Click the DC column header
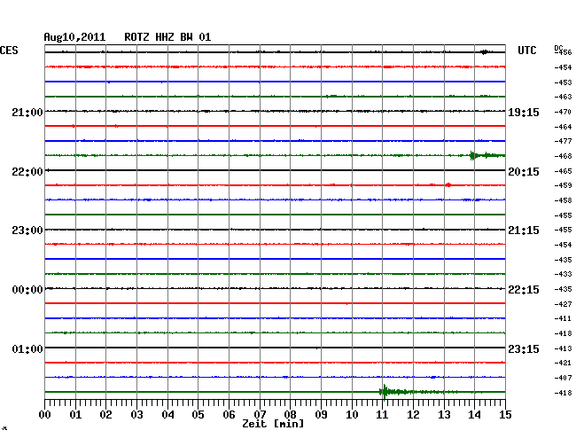This screenshot has width=576, height=438. point(558,48)
